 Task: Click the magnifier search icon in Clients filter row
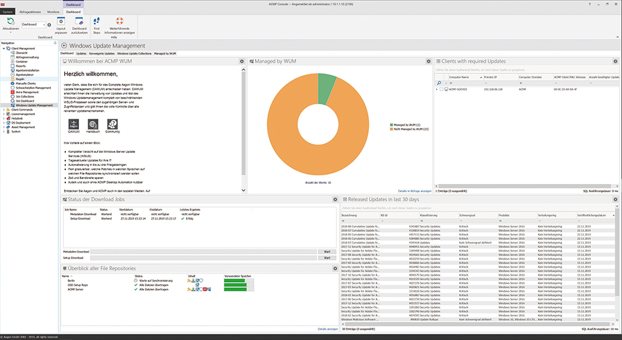[439, 83]
